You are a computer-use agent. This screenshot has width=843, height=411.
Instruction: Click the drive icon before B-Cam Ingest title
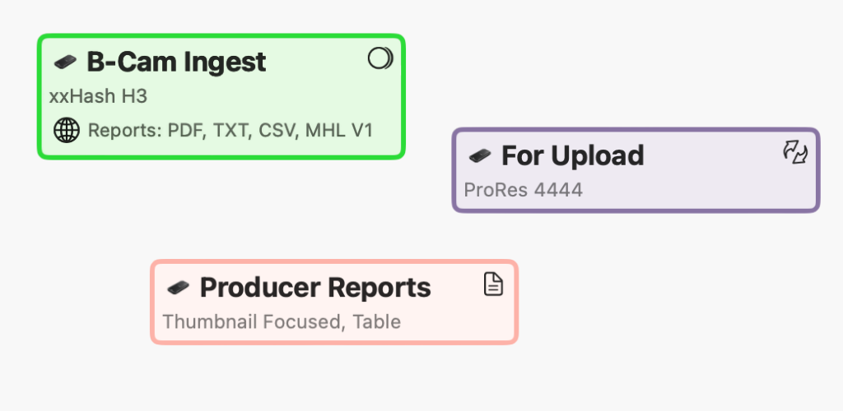65,62
